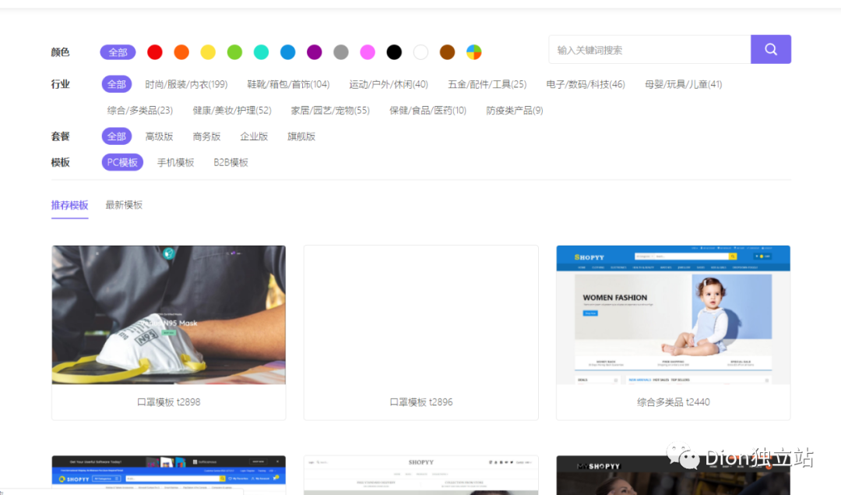Toggle the 全部 pill in the 颜色 row

[118, 51]
